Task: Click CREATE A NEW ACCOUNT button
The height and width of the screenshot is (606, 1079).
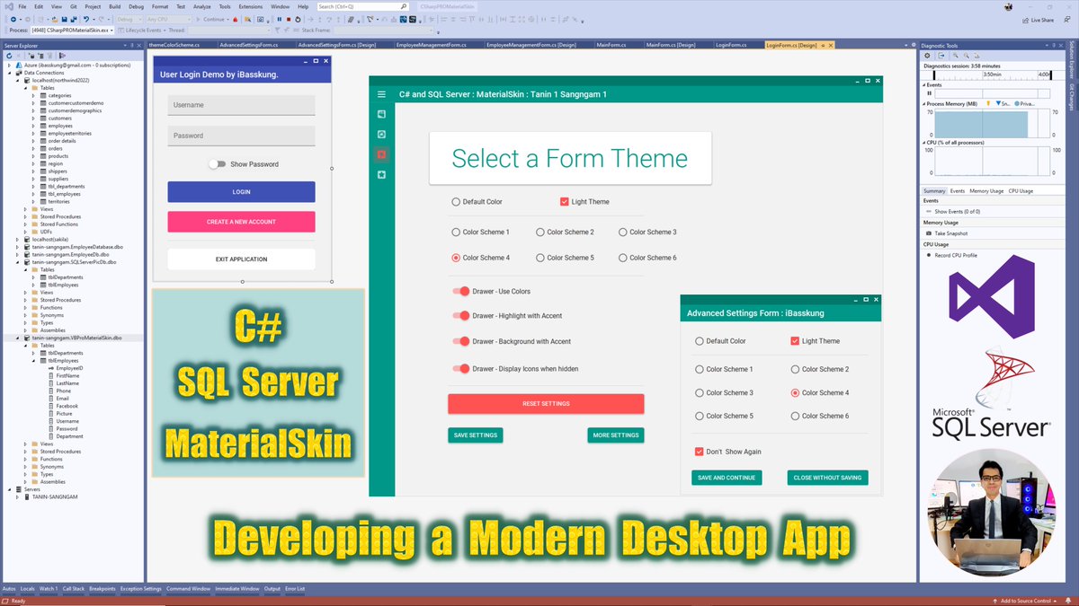Action: coord(241,222)
